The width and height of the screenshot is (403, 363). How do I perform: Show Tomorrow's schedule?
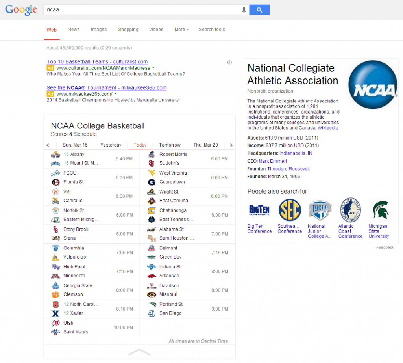click(170, 145)
